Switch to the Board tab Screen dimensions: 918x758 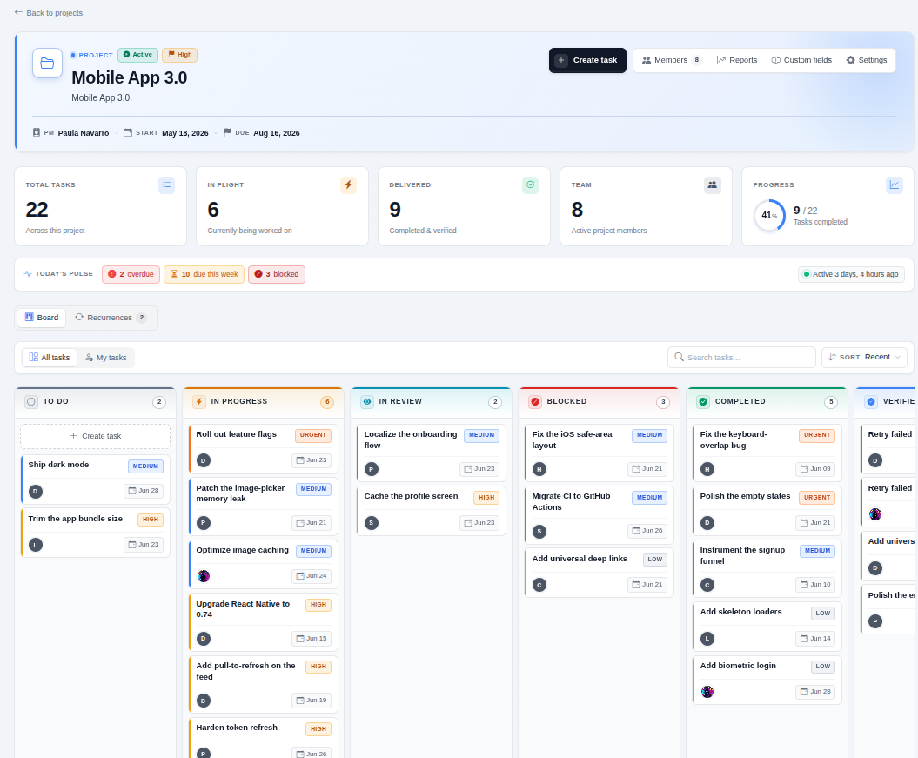[x=42, y=318]
